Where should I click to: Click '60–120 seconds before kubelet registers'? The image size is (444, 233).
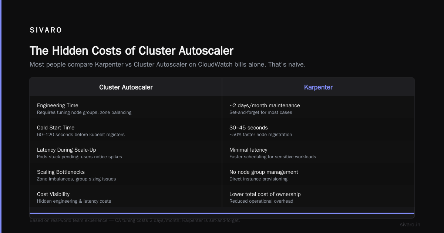click(x=81, y=135)
